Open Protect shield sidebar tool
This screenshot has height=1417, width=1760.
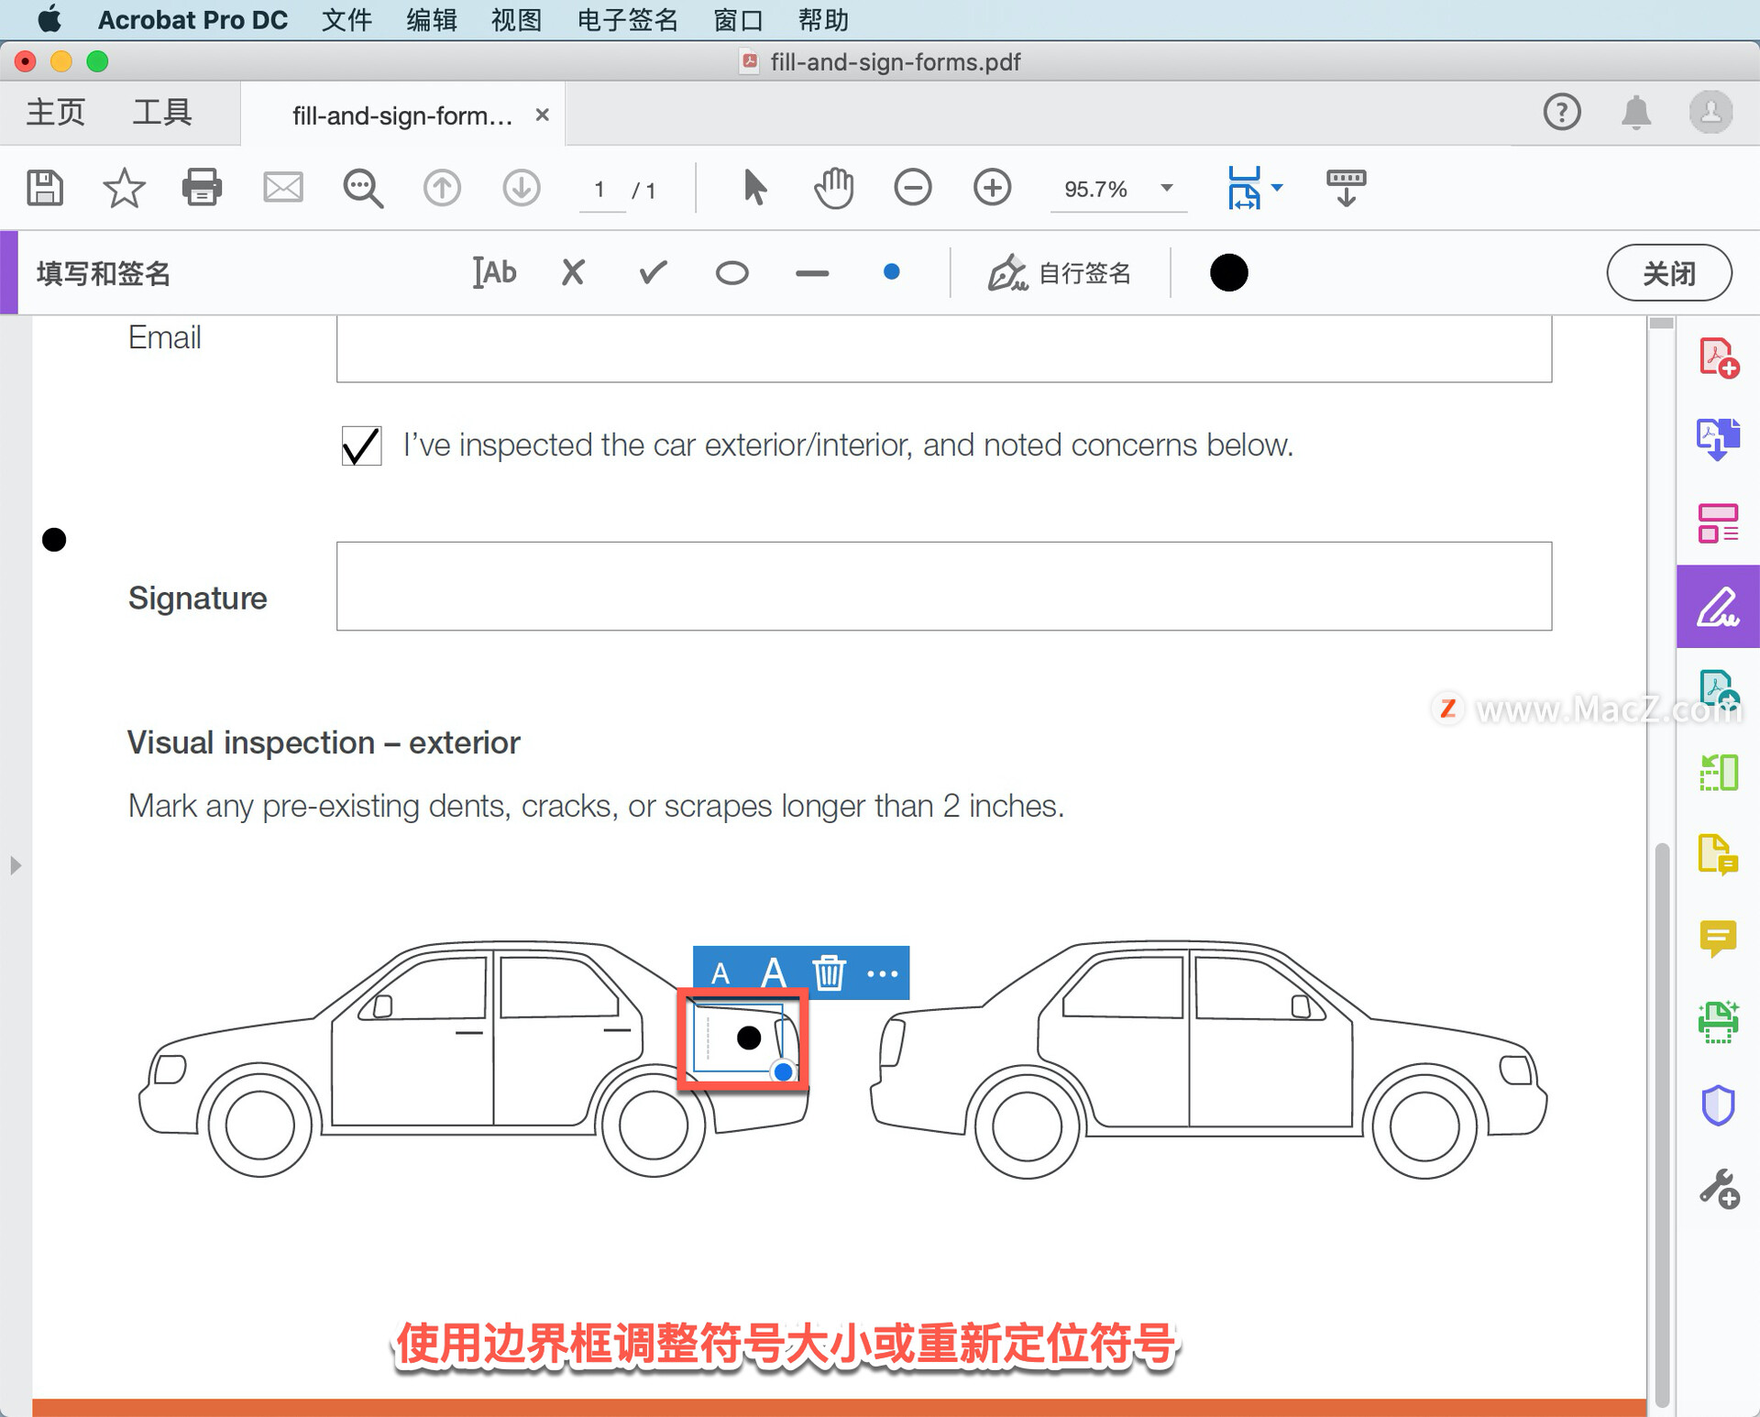coord(1718,1105)
